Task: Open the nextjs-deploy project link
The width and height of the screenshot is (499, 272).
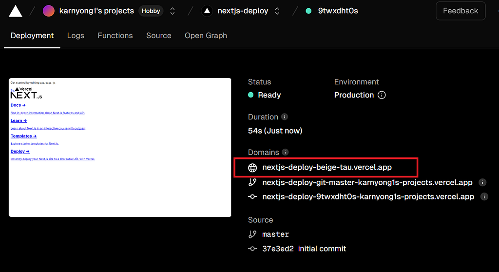Action: [243, 11]
